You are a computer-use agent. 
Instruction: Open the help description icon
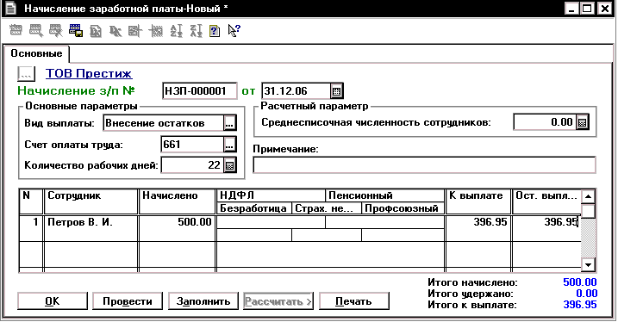tap(215, 31)
